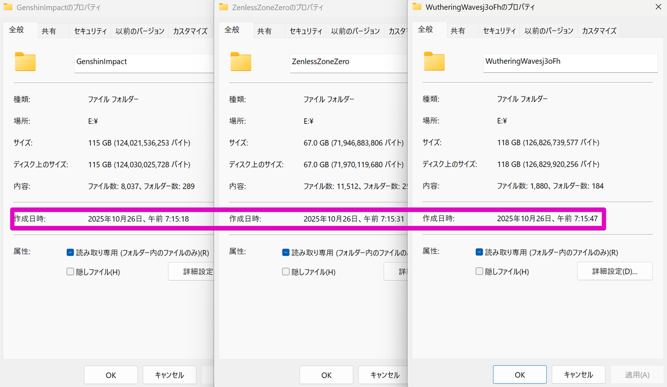Click the large ZenlessZoneZero folder icon
Screen dimensions: 667x387
[241, 62]
